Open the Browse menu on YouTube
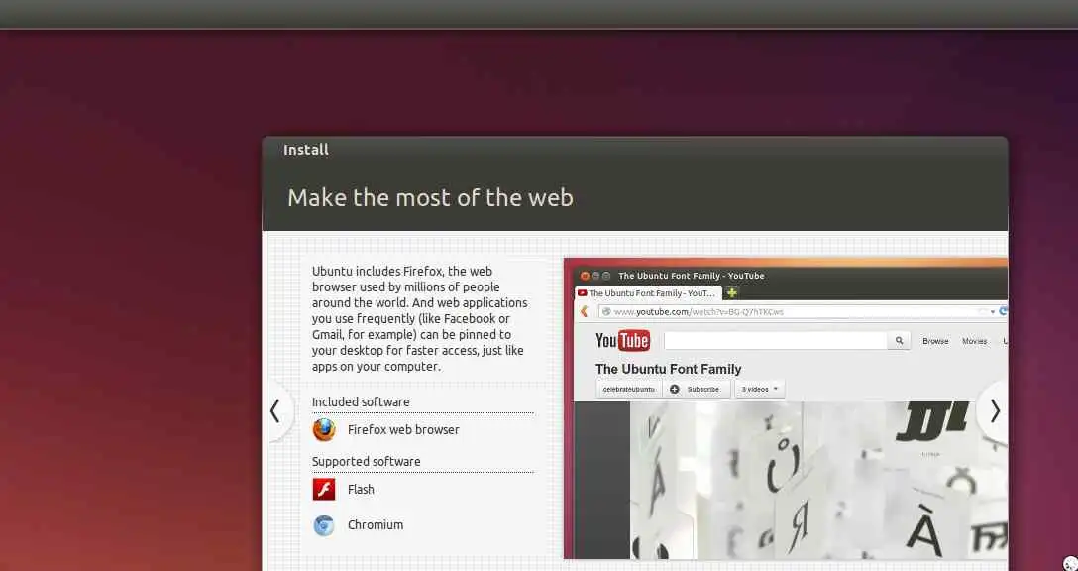The width and height of the screenshot is (1078, 571). coord(935,341)
